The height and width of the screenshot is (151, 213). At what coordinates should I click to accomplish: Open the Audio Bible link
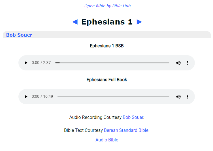(x=107, y=140)
